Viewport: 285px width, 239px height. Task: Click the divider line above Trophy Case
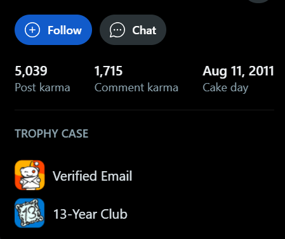[144, 110]
